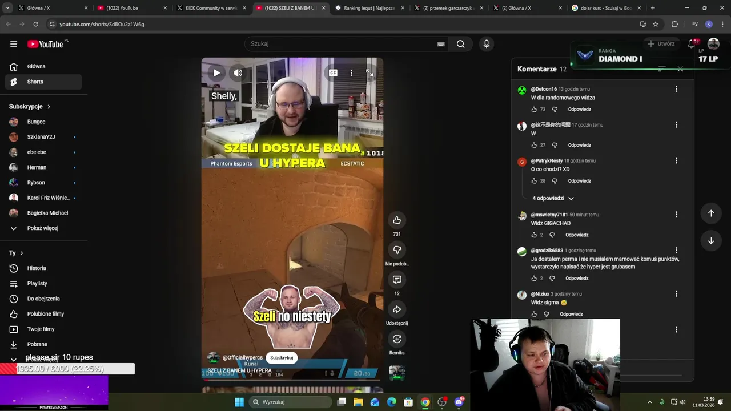Like the comment by @mswietny7181
The width and height of the screenshot is (731, 411).
coord(534,235)
